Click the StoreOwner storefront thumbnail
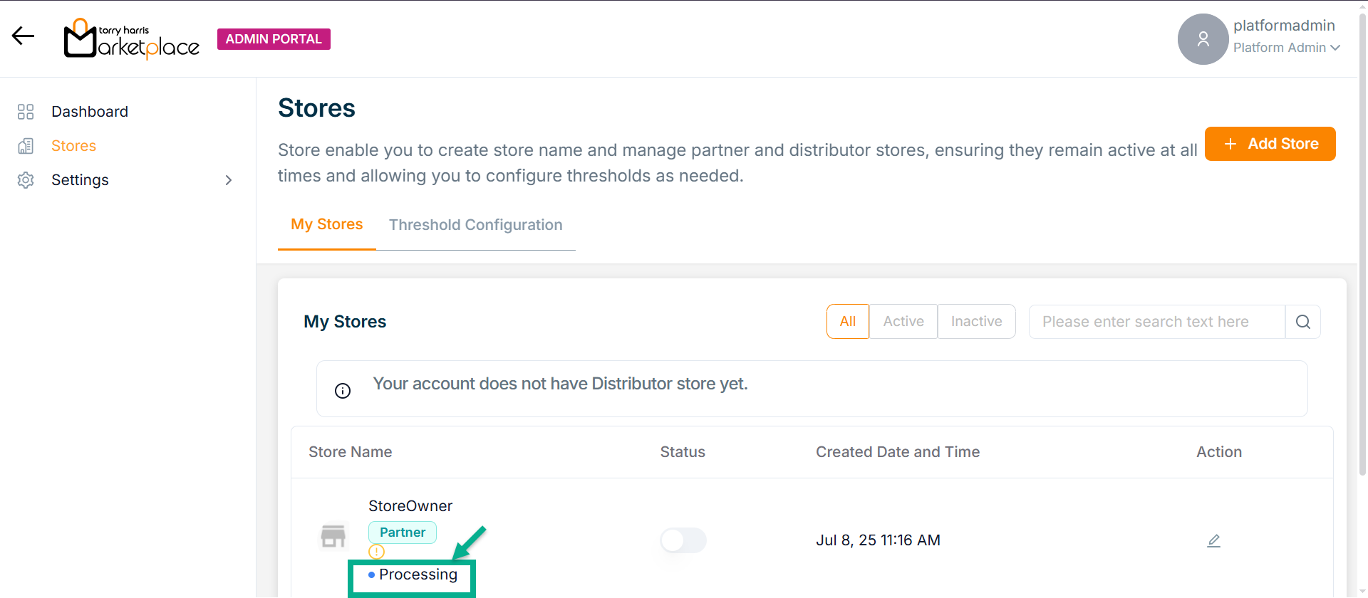The height and width of the screenshot is (598, 1368). pos(333,536)
